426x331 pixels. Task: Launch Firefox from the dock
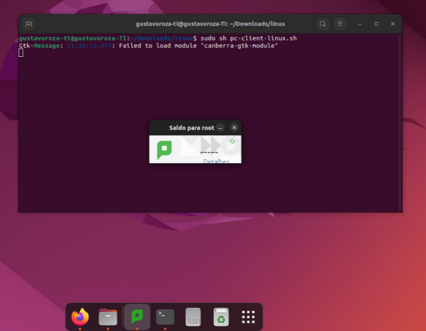[80, 317]
